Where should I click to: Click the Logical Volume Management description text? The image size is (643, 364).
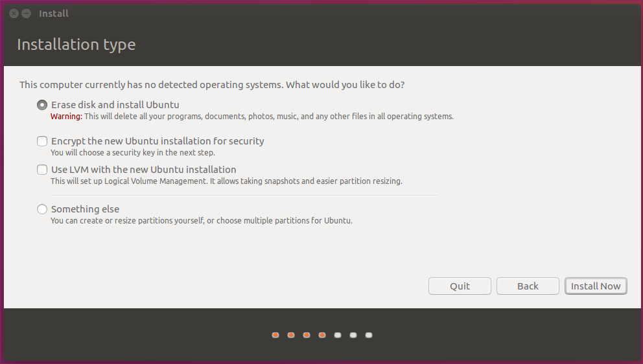point(226,181)
